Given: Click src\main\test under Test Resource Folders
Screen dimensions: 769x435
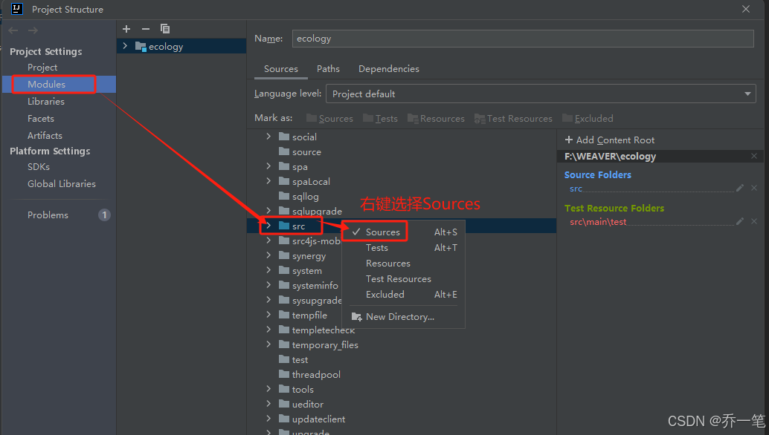Looking at the screenshot, I should click(x=598, y=222).
